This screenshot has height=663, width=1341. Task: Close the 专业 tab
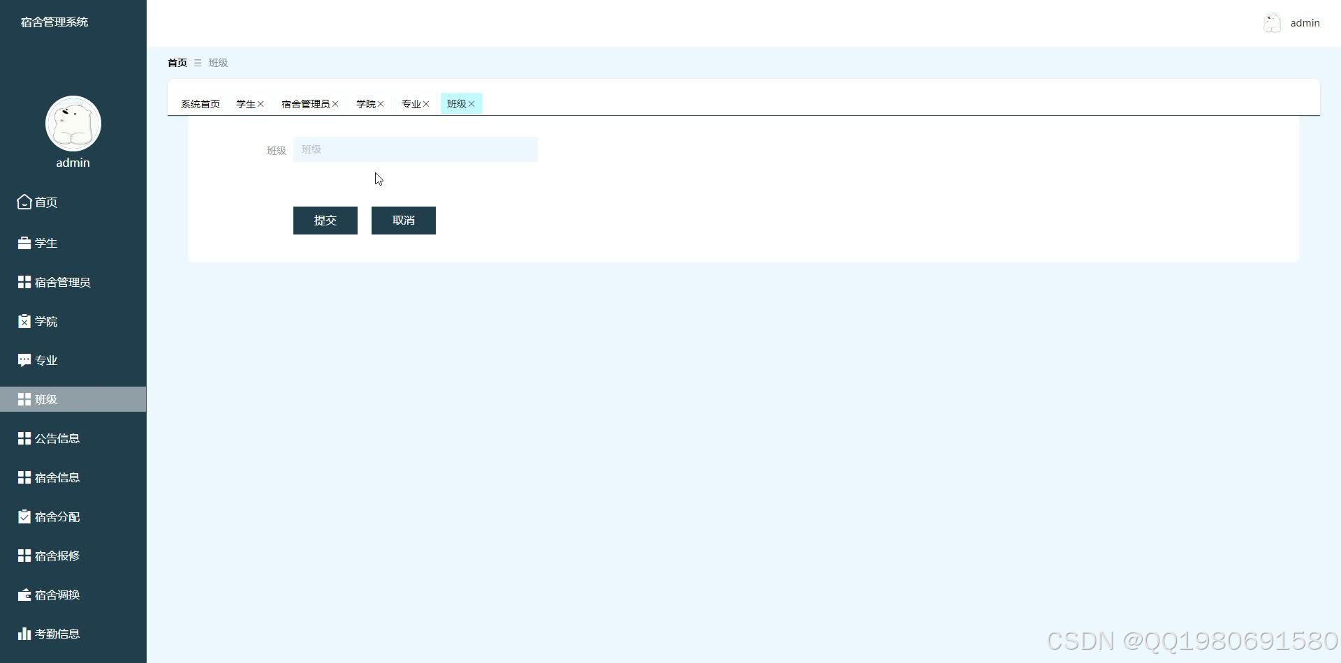tap(426, 104)
